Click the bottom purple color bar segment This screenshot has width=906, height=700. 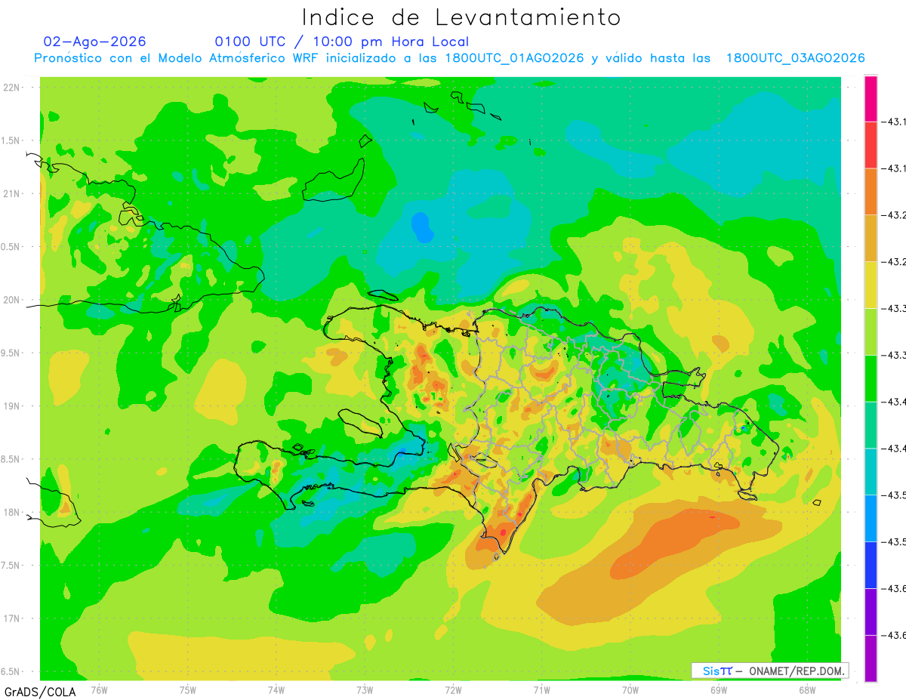pos(871,658)
